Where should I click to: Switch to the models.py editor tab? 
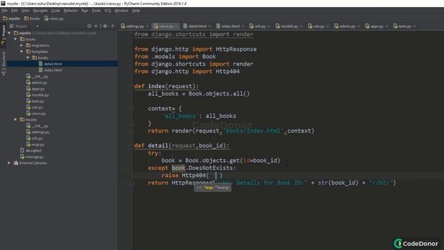(289, 26)
